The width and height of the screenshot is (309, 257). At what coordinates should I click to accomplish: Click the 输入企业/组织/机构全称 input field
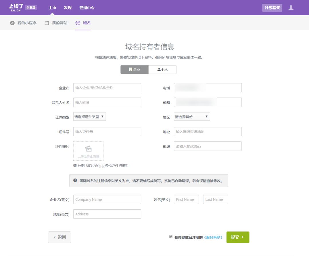107,87
